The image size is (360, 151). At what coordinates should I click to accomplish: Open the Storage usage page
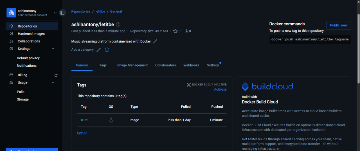pyautogui.click(x=23, y=99)
